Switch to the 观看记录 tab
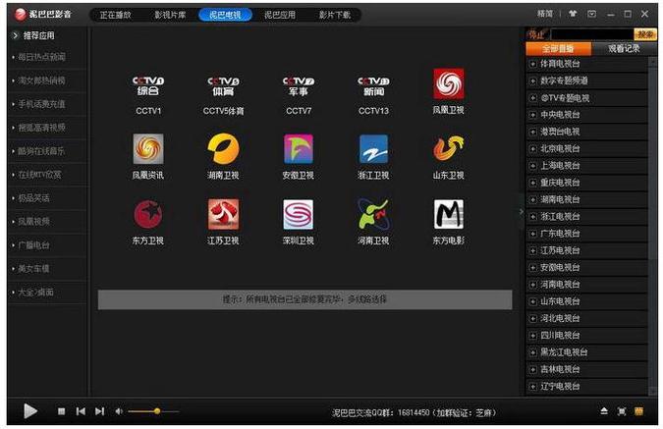This screenshot has width=663, height=429. tap(623, 48)
